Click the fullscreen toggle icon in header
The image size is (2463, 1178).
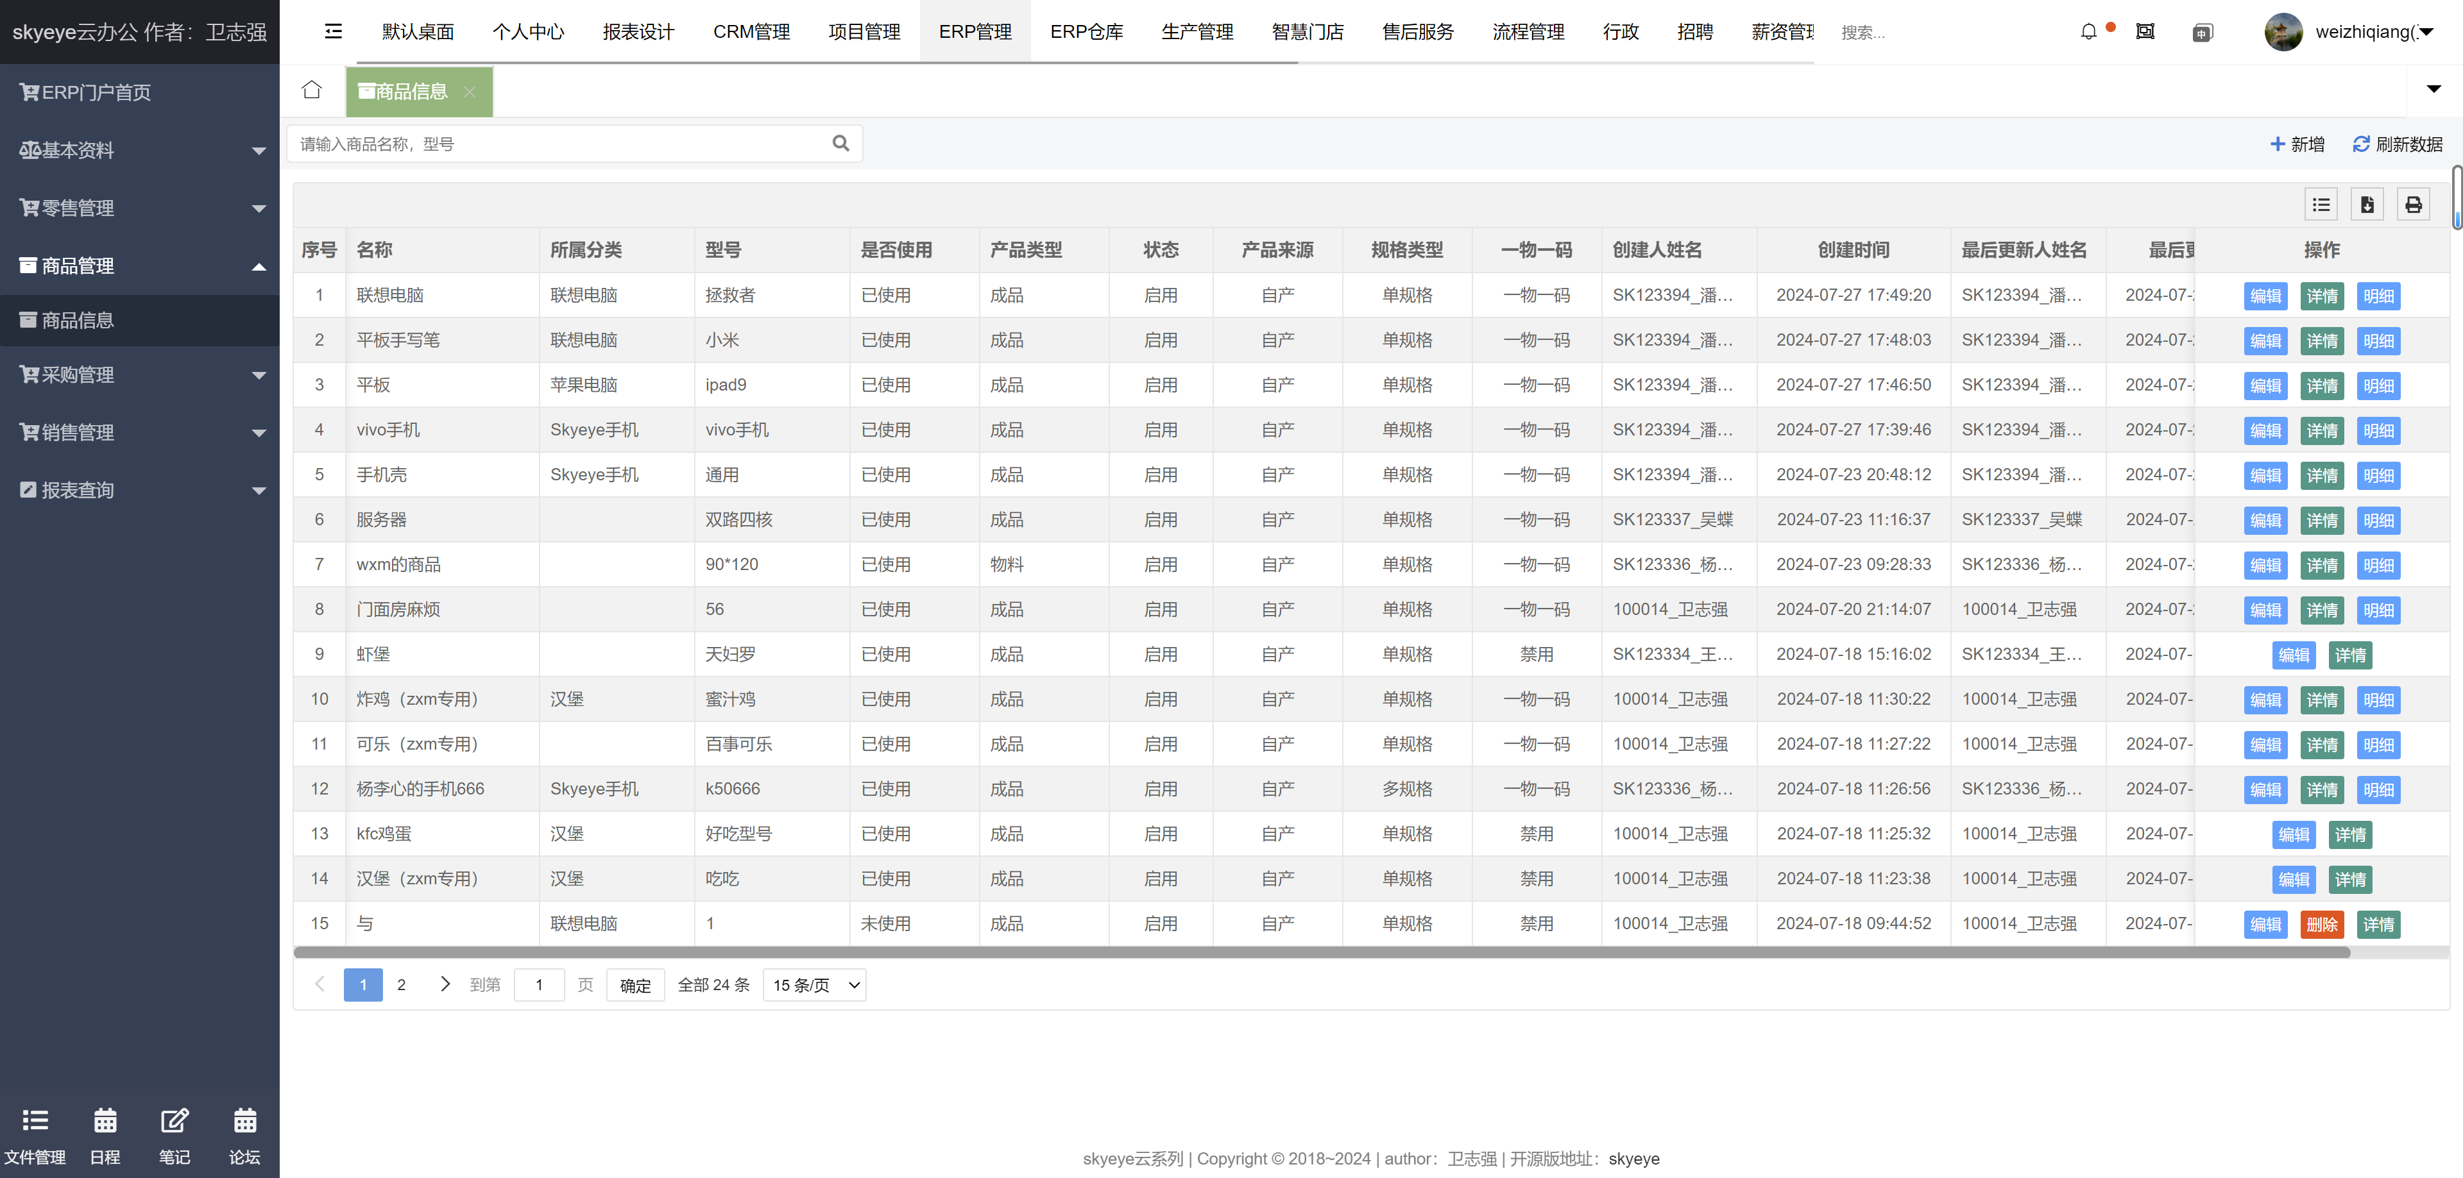pyautogui.click(x=2145, y=31)
